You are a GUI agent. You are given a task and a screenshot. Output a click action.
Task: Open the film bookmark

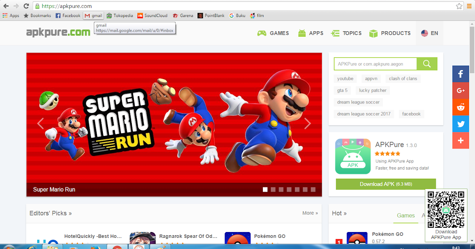pos(257,16)
